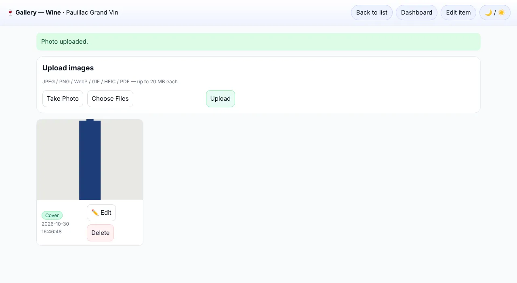Viewport: 517px width, 283px height.
Task: Toggle dark/light mode button in header
Action: [495, 13]
